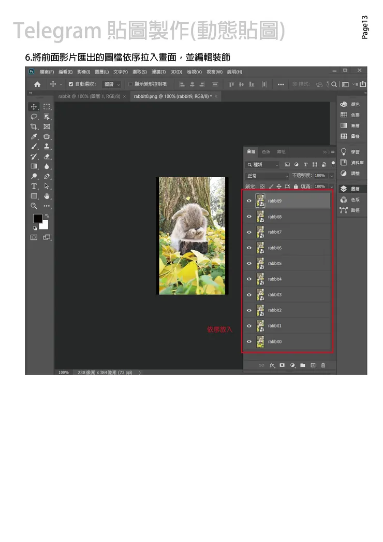Click the share icon at top right

click(x=363, y=84)
